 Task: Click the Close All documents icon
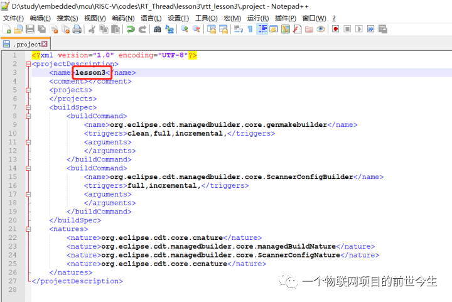pyautogui.click(x=65, y=29)
